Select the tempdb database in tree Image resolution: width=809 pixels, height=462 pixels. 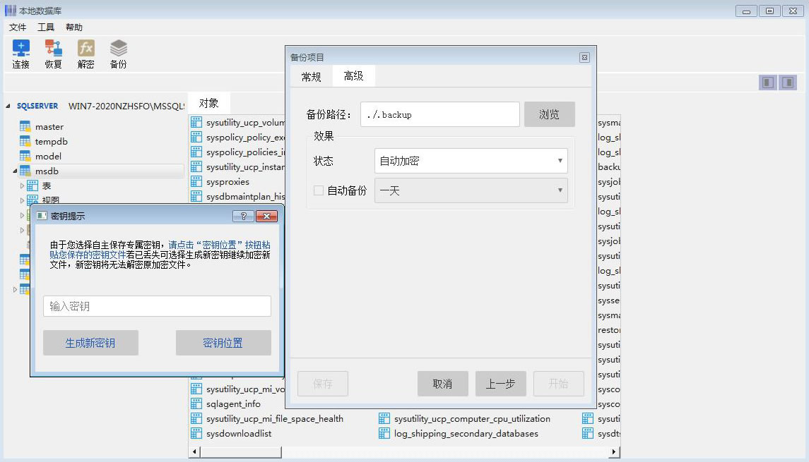[51, 142]
